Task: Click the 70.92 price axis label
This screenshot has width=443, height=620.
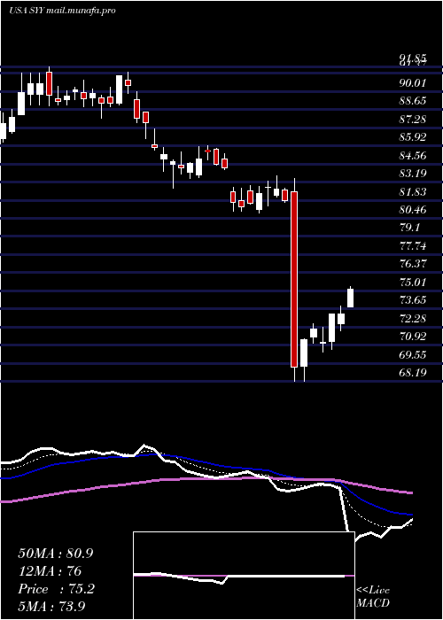Action: 414,337
